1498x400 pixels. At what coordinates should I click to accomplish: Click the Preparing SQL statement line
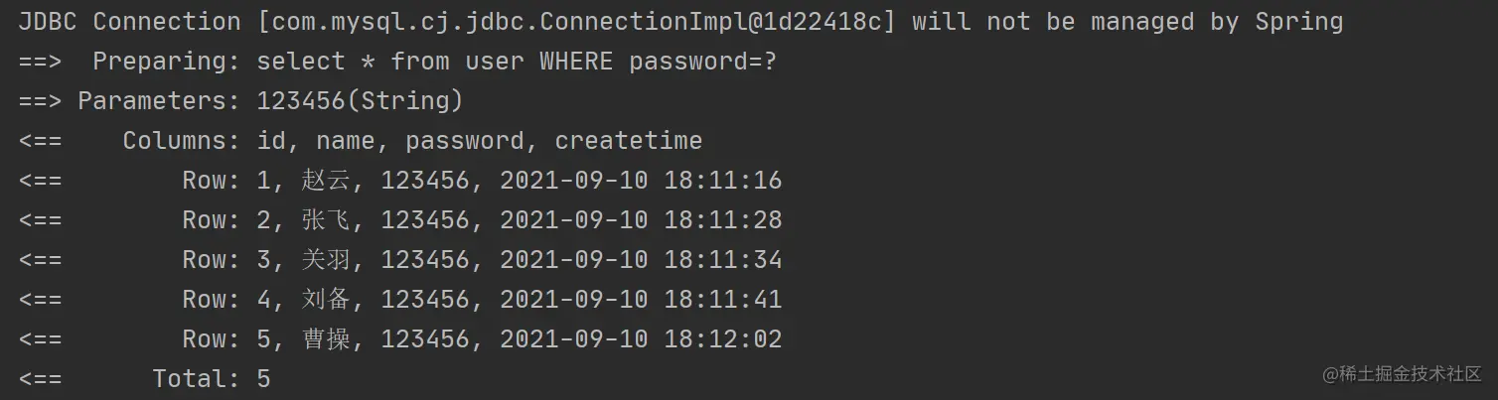397,62
